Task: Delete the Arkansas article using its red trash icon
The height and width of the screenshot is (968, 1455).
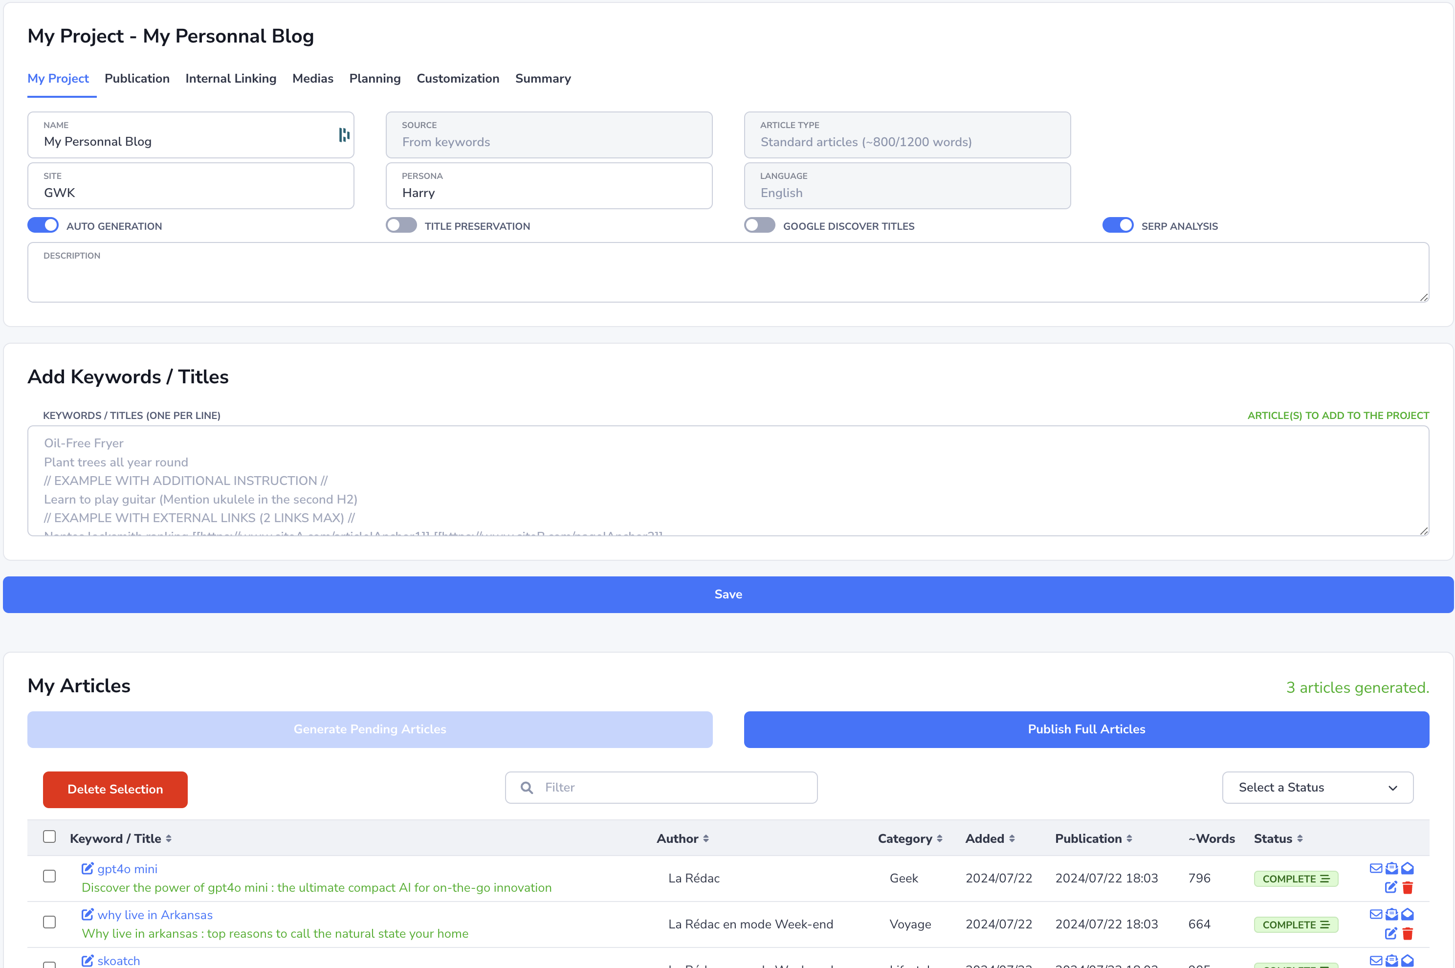Action: [1408, 933]
